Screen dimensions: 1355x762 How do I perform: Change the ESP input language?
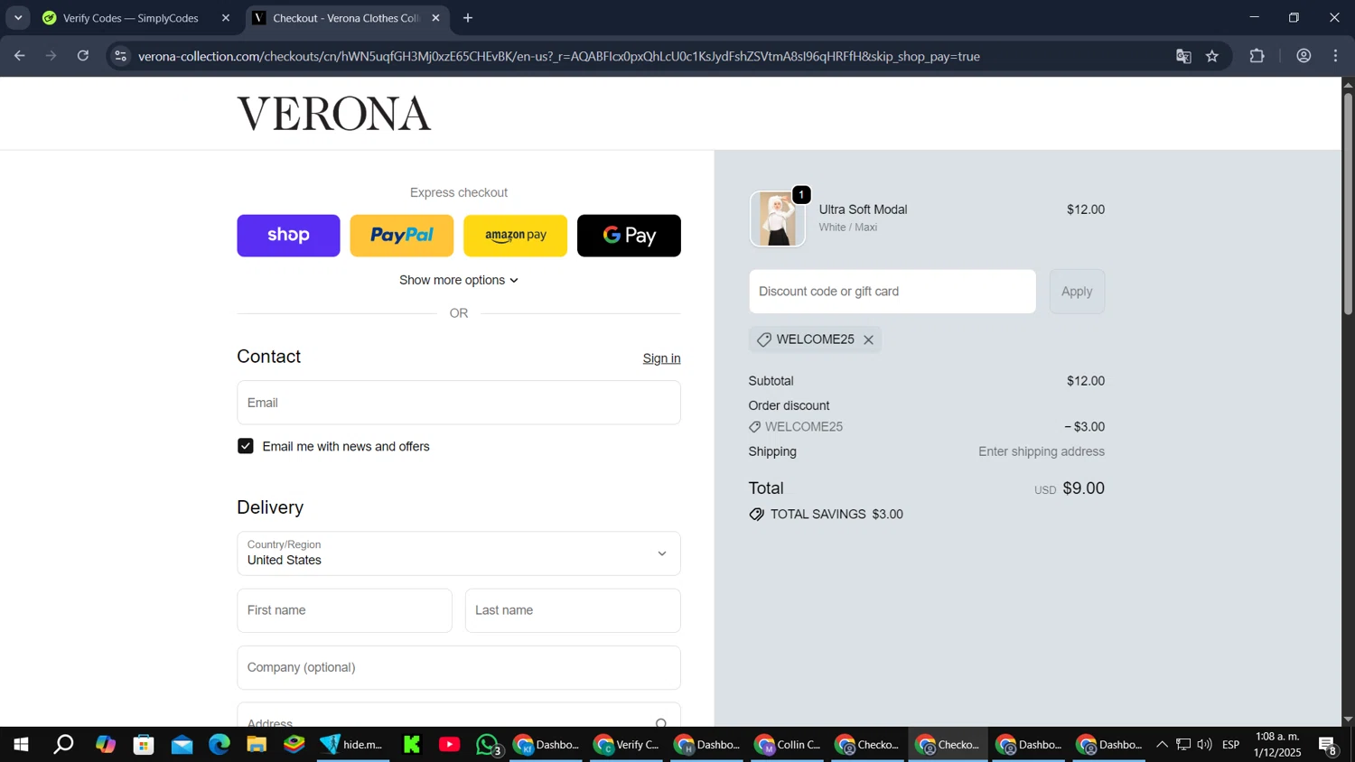pos(1231,745)
